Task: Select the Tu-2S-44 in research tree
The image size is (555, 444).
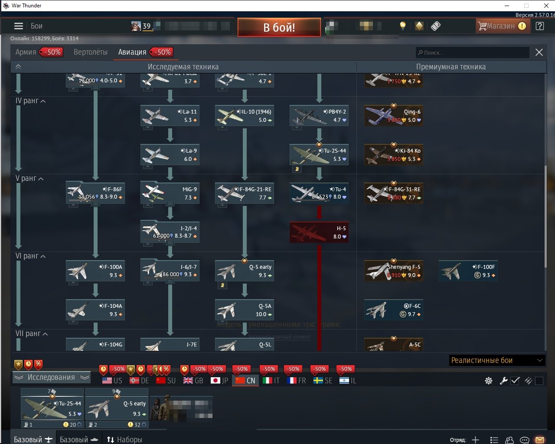Action: point(319,155)
